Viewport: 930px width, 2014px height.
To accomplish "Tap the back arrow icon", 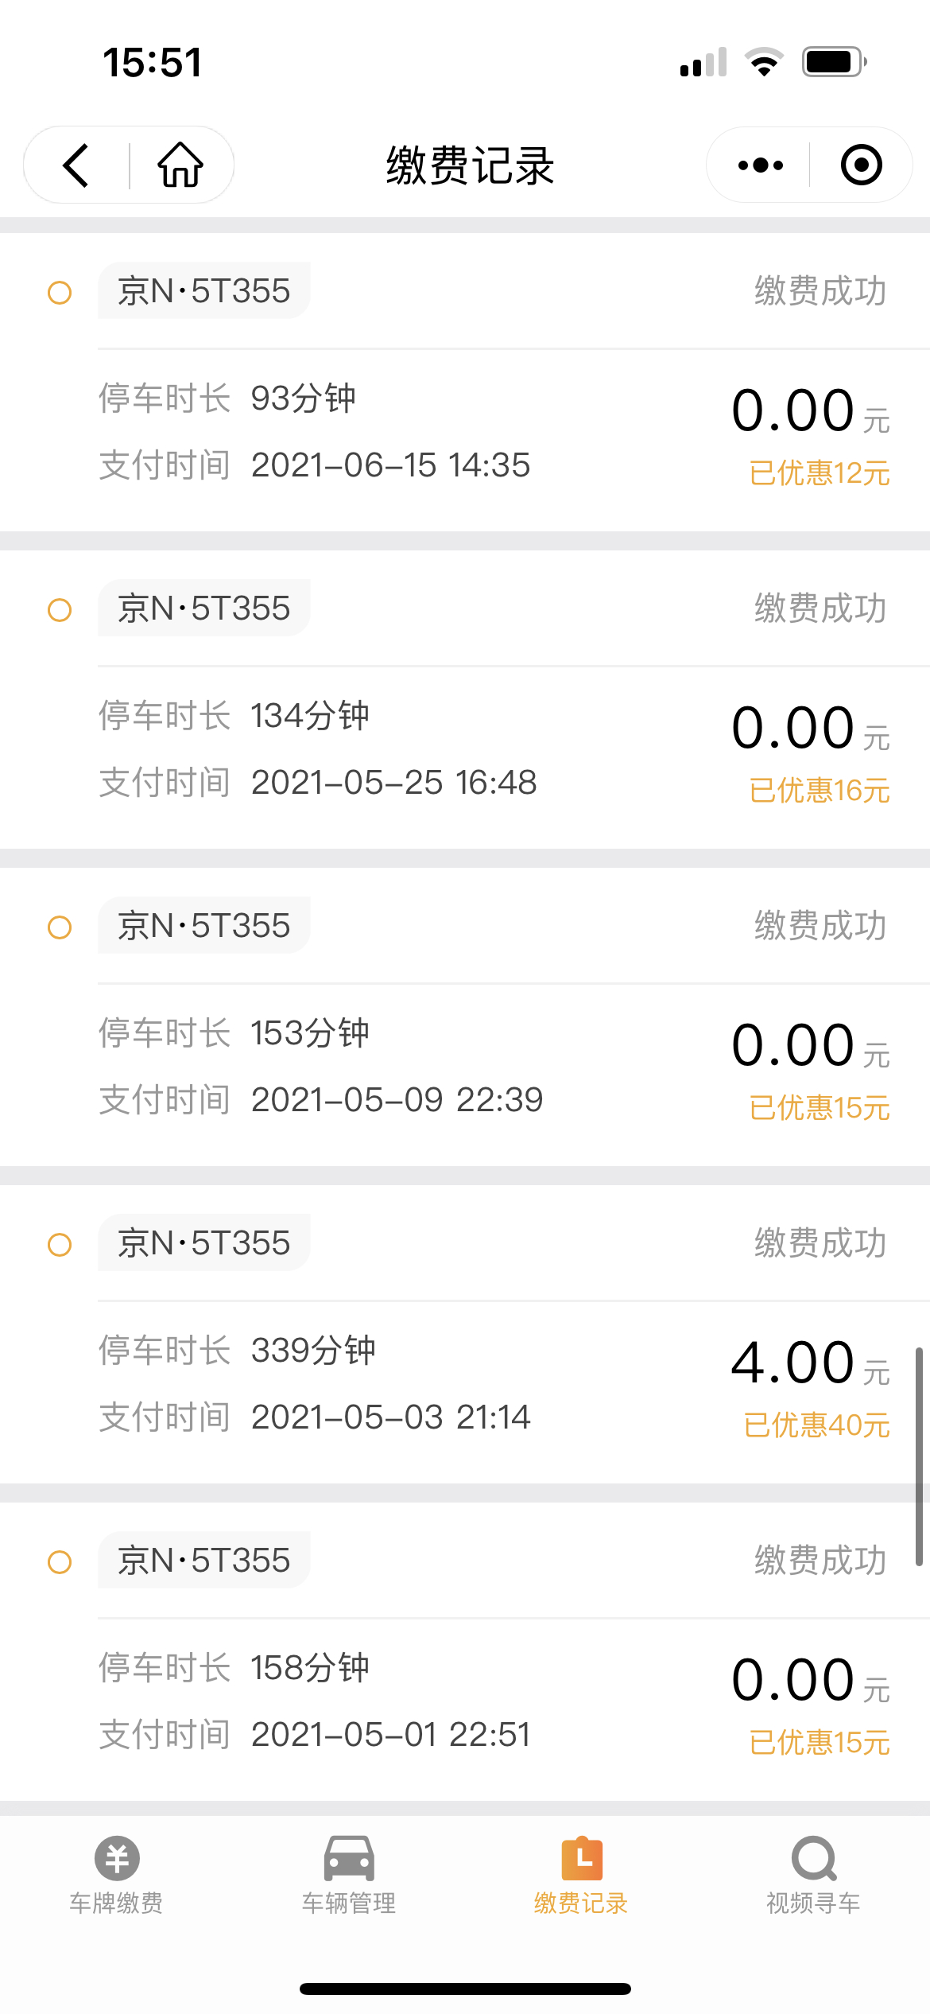I will [76, 165].
